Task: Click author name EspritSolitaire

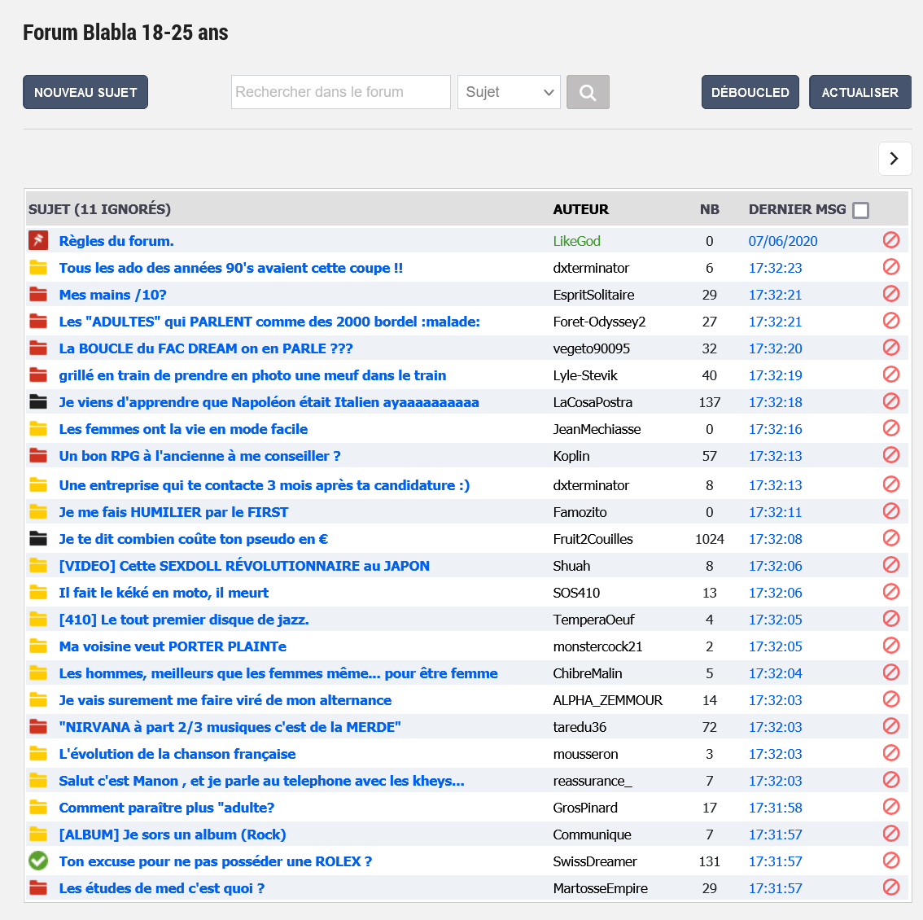Action: [x=593, y=295]
